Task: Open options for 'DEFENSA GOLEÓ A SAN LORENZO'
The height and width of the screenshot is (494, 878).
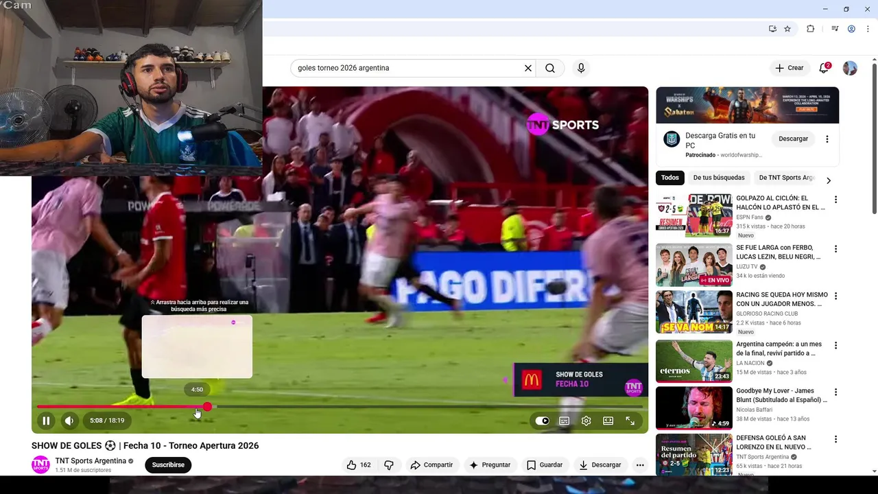Action: click(835, 439)
